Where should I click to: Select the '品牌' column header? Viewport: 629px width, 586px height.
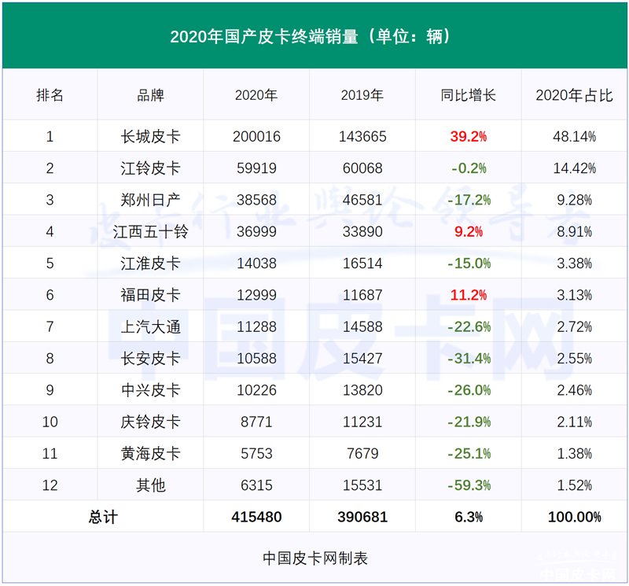[150, 95]
